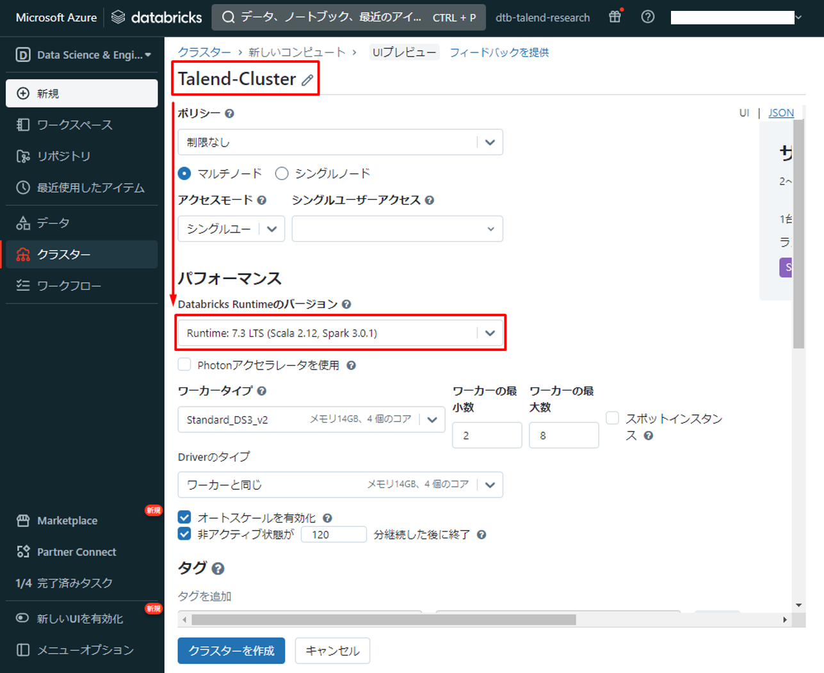Open the help question mark in header
Image resolution: width=824 pixels, height=673 pixels.
coord(648,17)
